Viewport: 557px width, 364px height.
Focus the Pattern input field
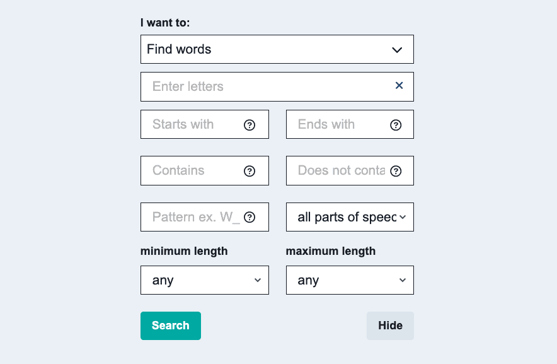pos(192,217)
